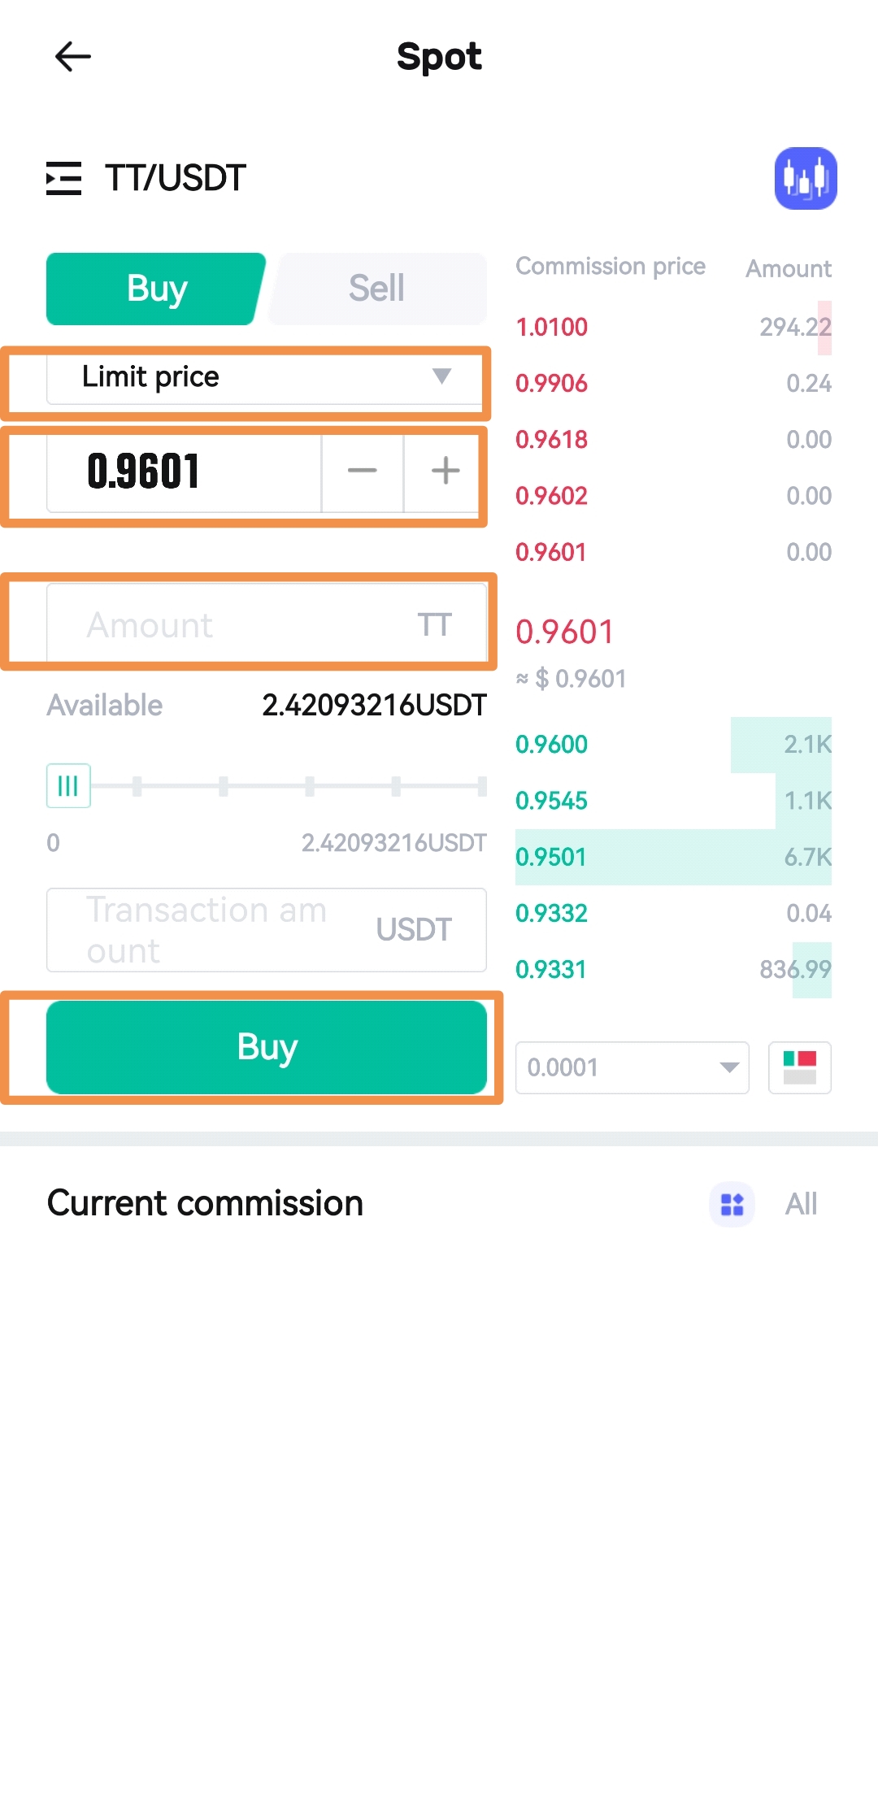The height and width of the screenshot is (1808, 878).
Task: Tap the grid icon beside All
Action: click(732, 1204)
